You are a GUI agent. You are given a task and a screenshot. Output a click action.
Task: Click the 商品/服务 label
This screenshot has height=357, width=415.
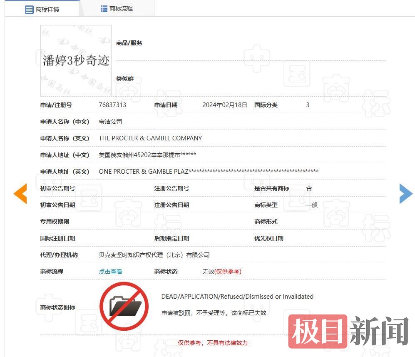click(129, 43)
